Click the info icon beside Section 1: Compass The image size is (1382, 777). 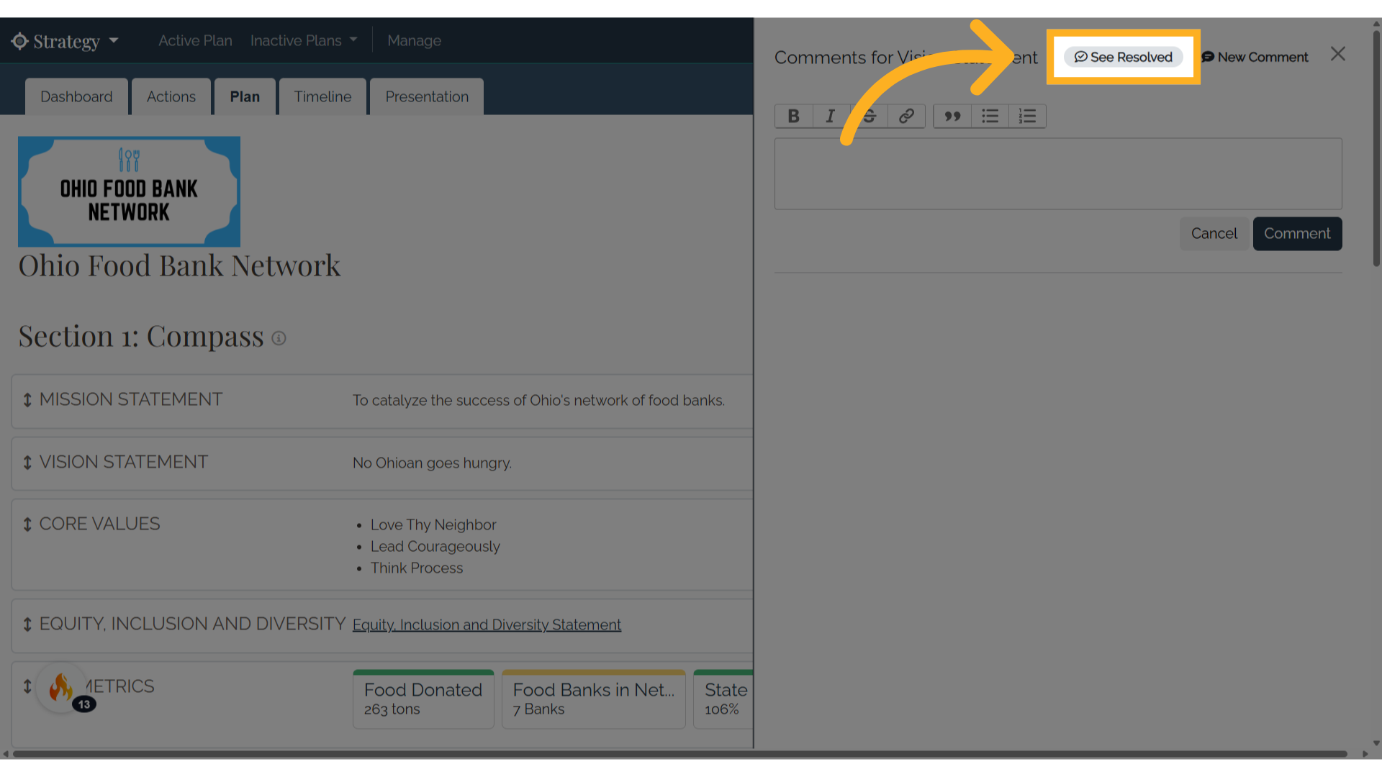279,338
